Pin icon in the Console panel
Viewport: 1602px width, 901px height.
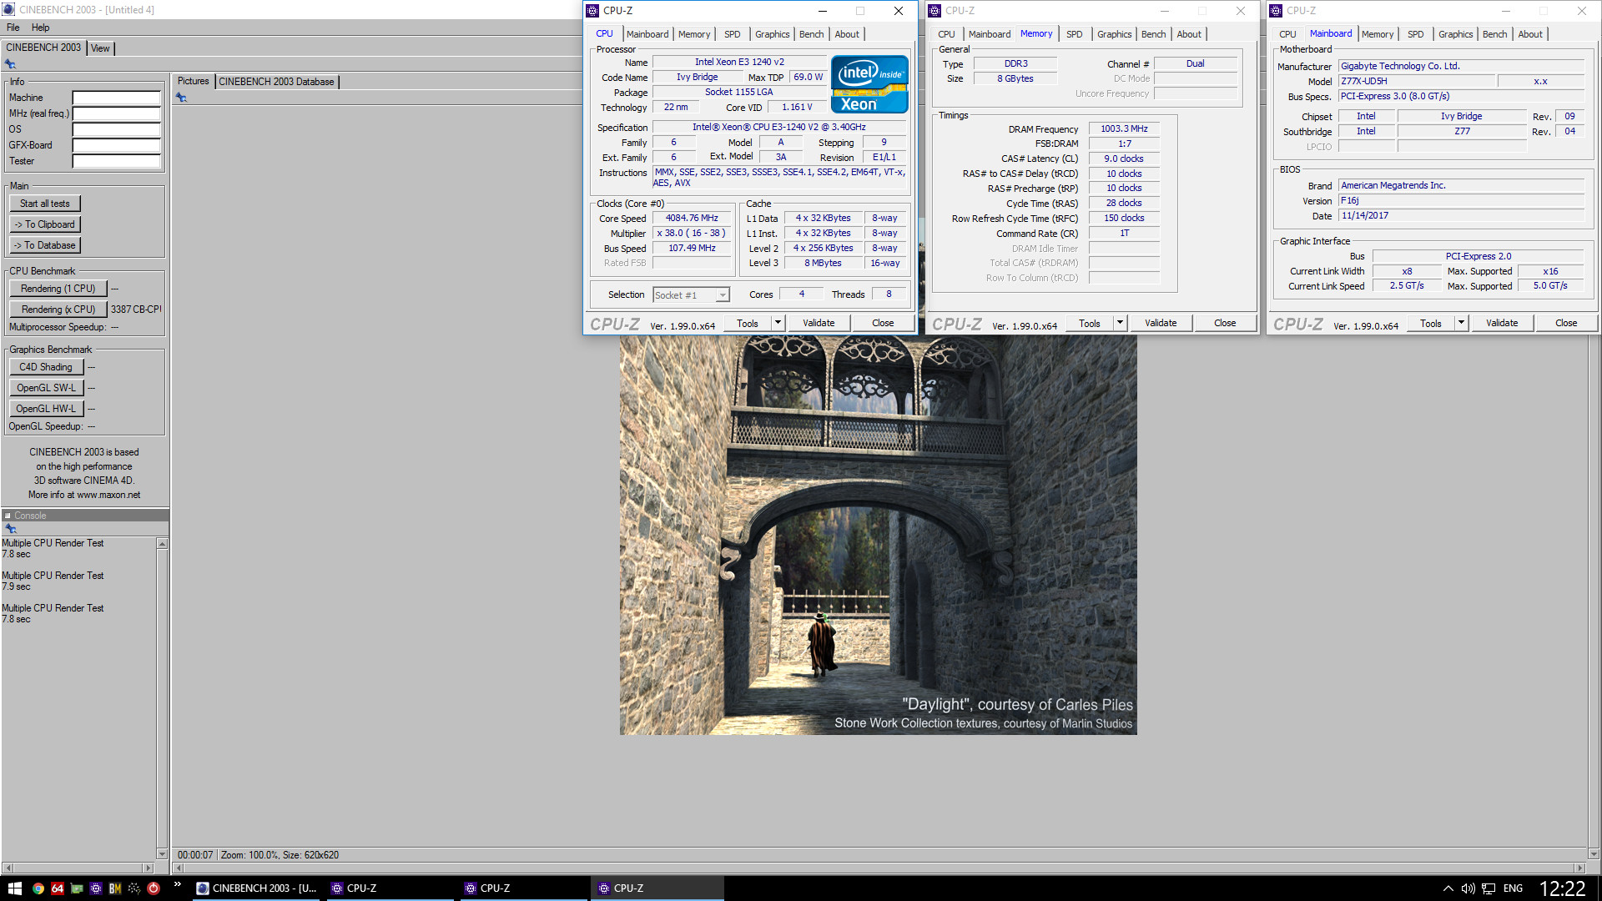click(x=11, y=529)
